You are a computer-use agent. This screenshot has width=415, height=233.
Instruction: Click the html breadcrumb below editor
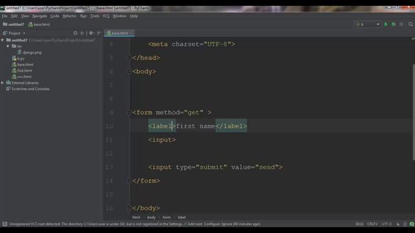pos(136,217)
